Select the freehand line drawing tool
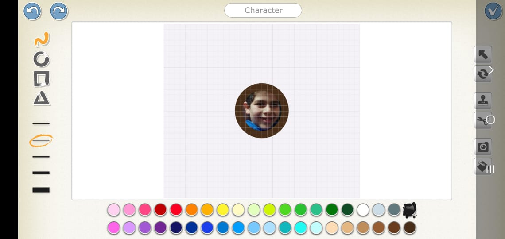Viewport: 505px width, 239px height. coord(42,39)
